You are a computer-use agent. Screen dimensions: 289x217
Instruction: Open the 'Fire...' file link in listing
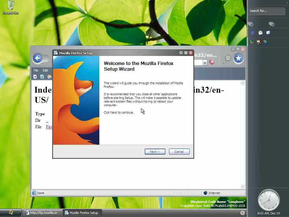(49, 127)
